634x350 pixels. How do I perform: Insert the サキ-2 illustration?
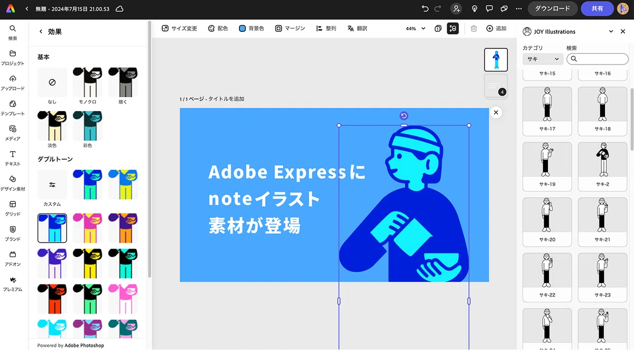point(603,167)
